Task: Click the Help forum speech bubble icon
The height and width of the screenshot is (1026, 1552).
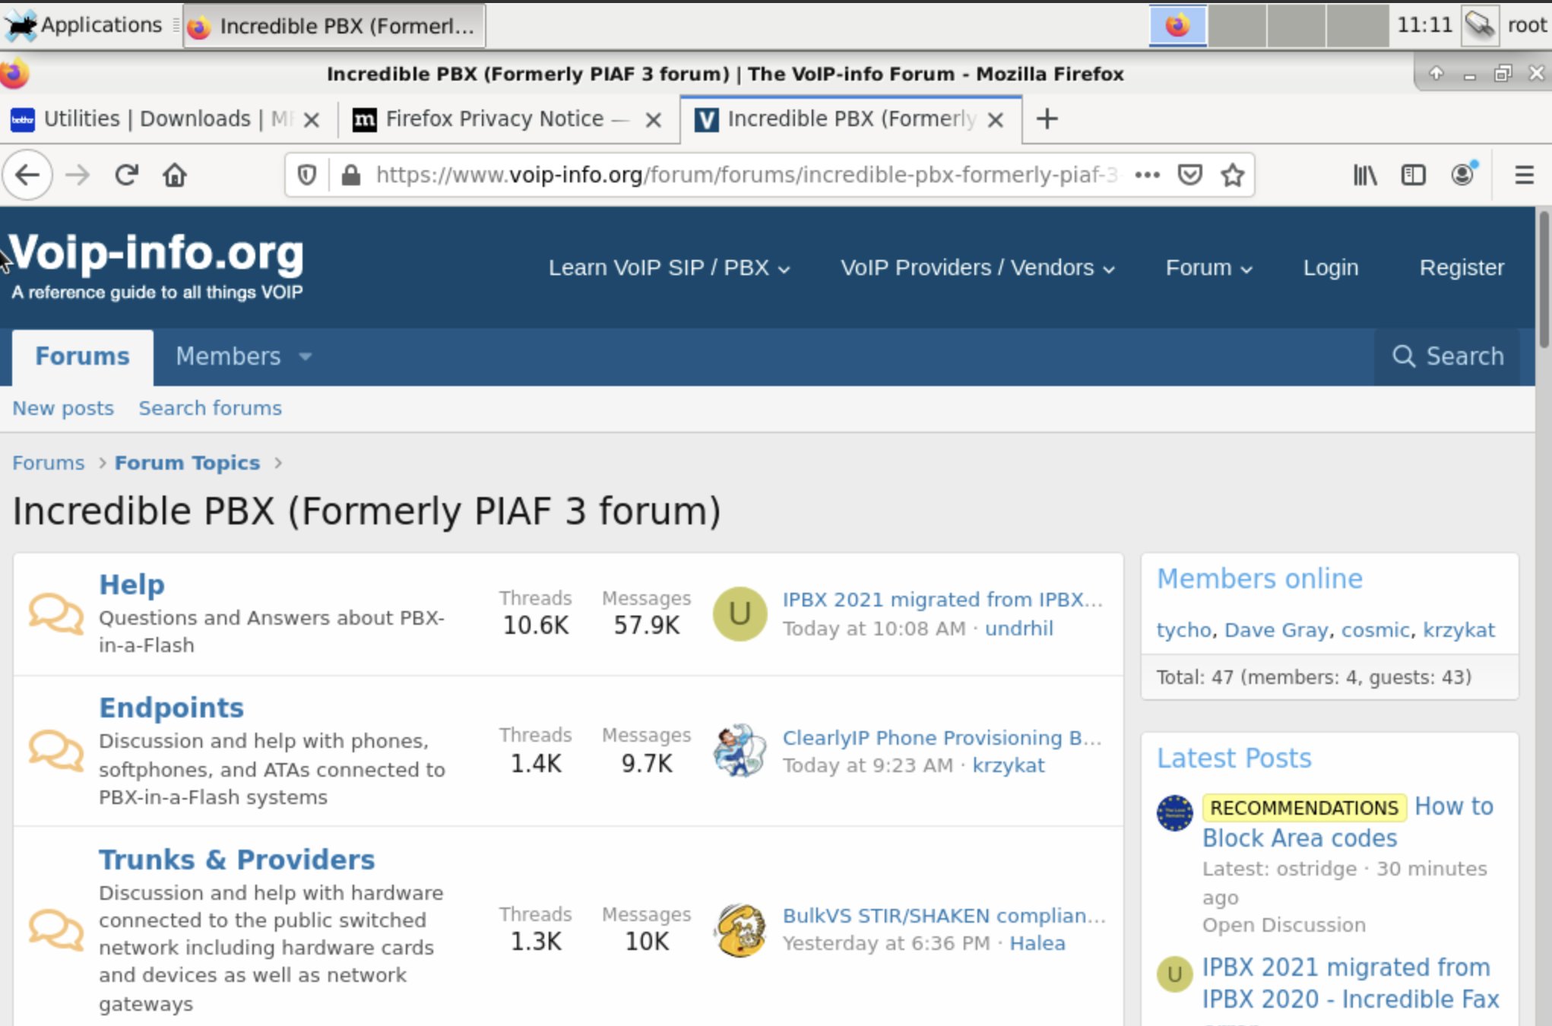Action: (x=56, y=613)
